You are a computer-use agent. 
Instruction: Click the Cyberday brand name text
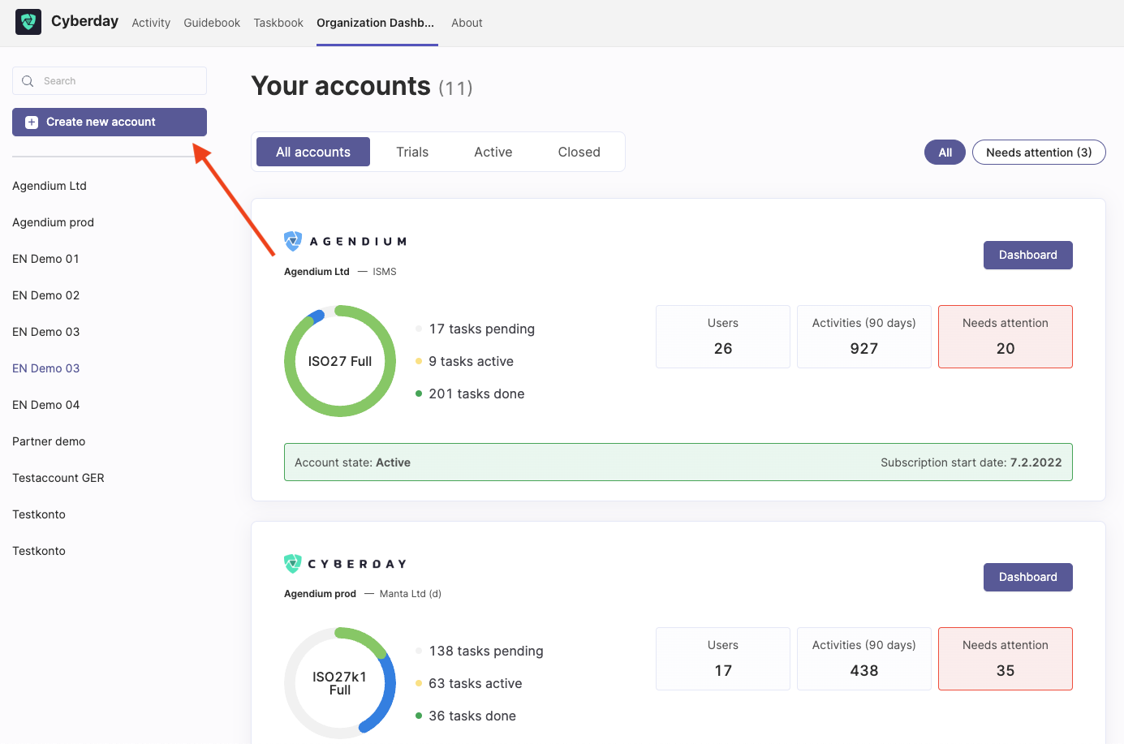85,21
